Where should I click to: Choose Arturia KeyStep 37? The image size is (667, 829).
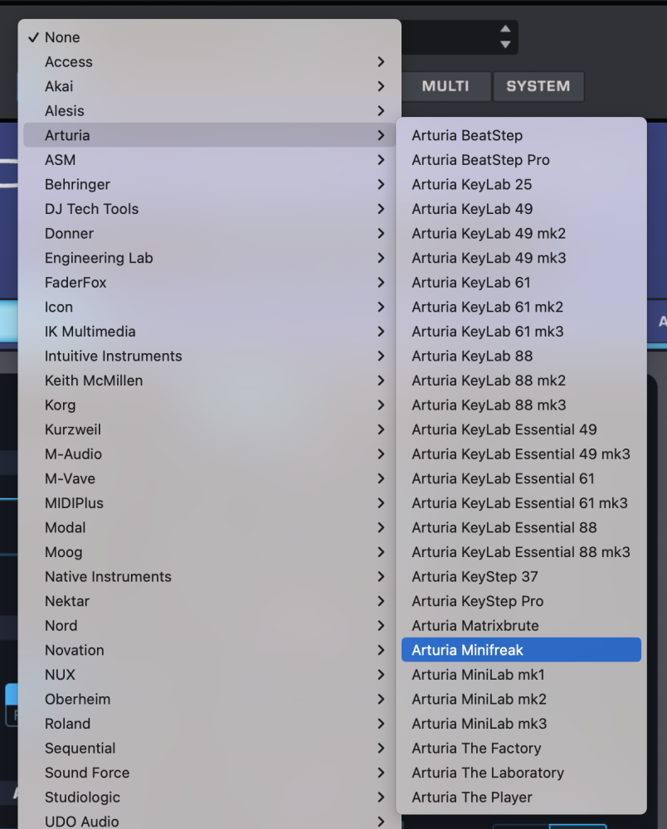[521, 576]
